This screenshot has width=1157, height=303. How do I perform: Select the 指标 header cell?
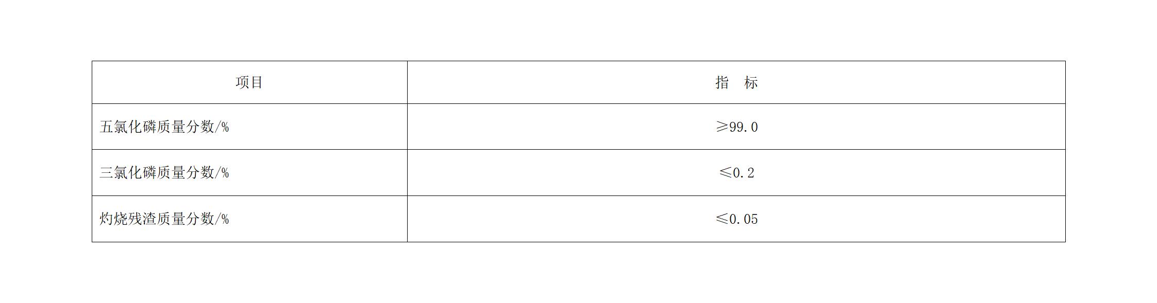point(736,82)
